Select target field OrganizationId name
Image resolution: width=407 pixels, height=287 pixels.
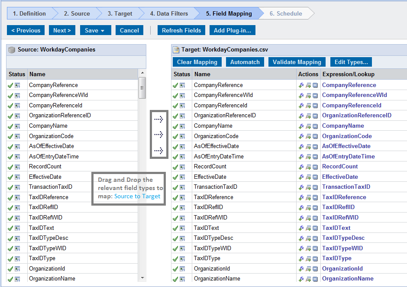tap(212, 269)
